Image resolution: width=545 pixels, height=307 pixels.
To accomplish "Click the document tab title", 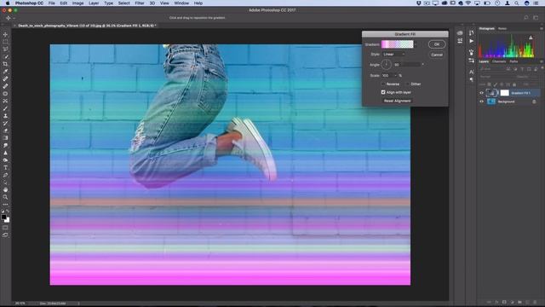I will tap(87, 26).
